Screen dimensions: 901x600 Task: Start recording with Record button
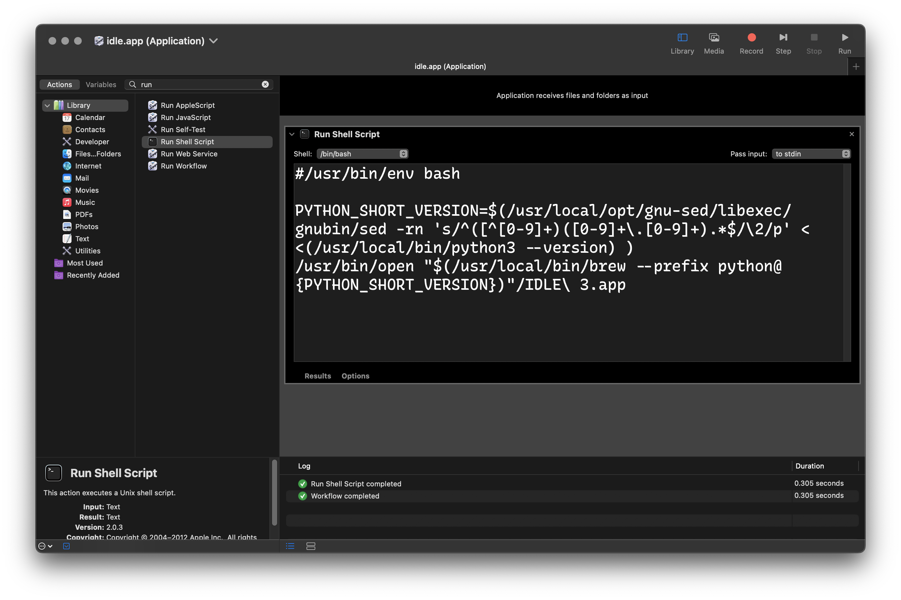pos(751,43)
